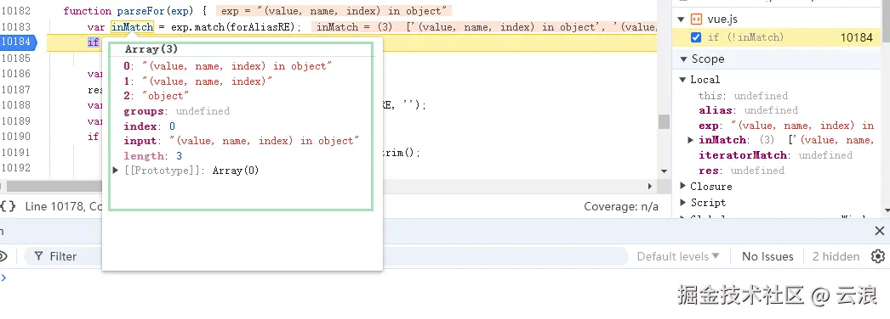
Task: Uncheck the breakpoint if (!inMatch) checkbox
Action: click(695, 37)
